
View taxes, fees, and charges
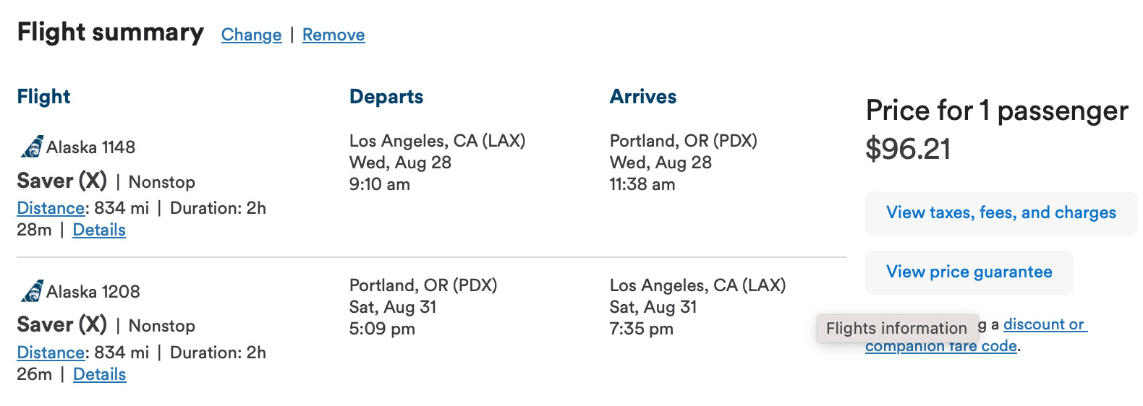(x=1000, y=213)
